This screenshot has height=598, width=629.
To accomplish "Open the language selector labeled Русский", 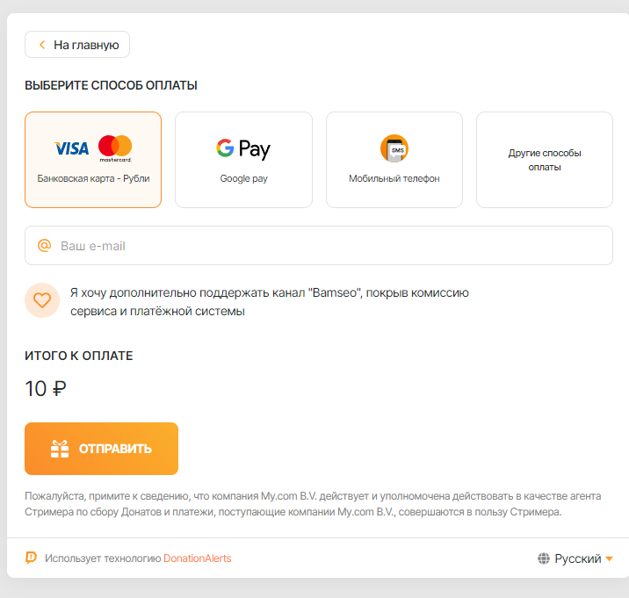I will (x=575, y=558).
